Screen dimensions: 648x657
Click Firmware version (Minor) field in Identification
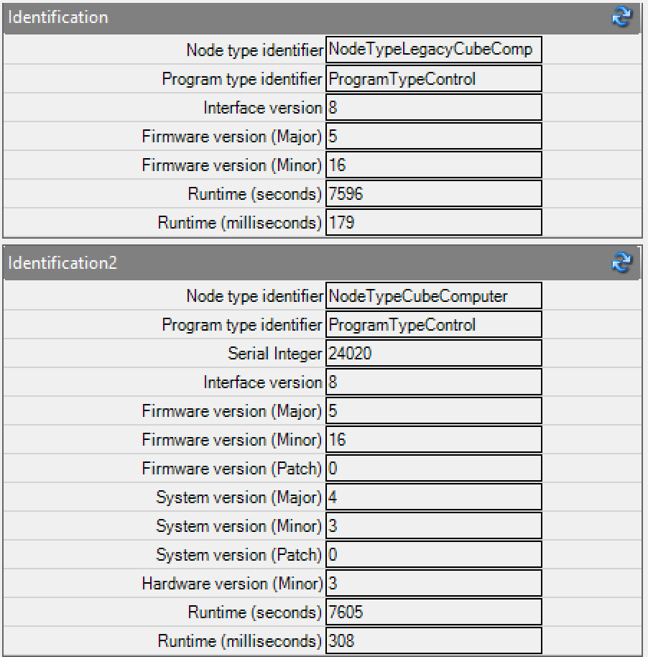tap(433, 165)
